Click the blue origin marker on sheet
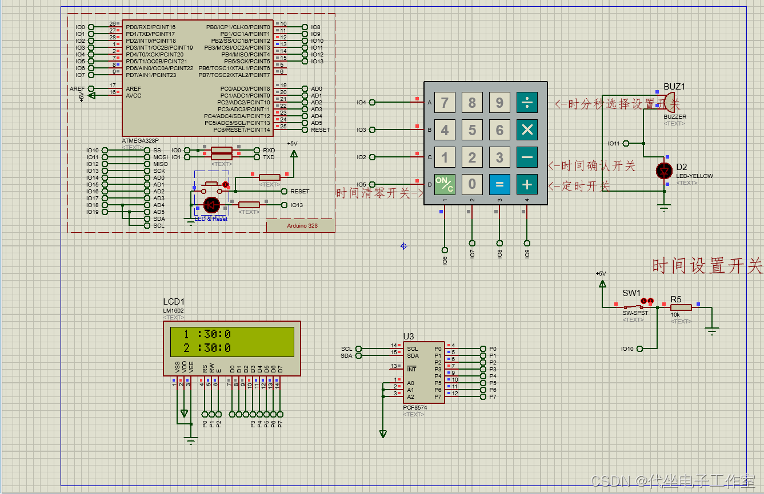Image resolution: width=764 pixels, height=494 pixels. [403, 246]
